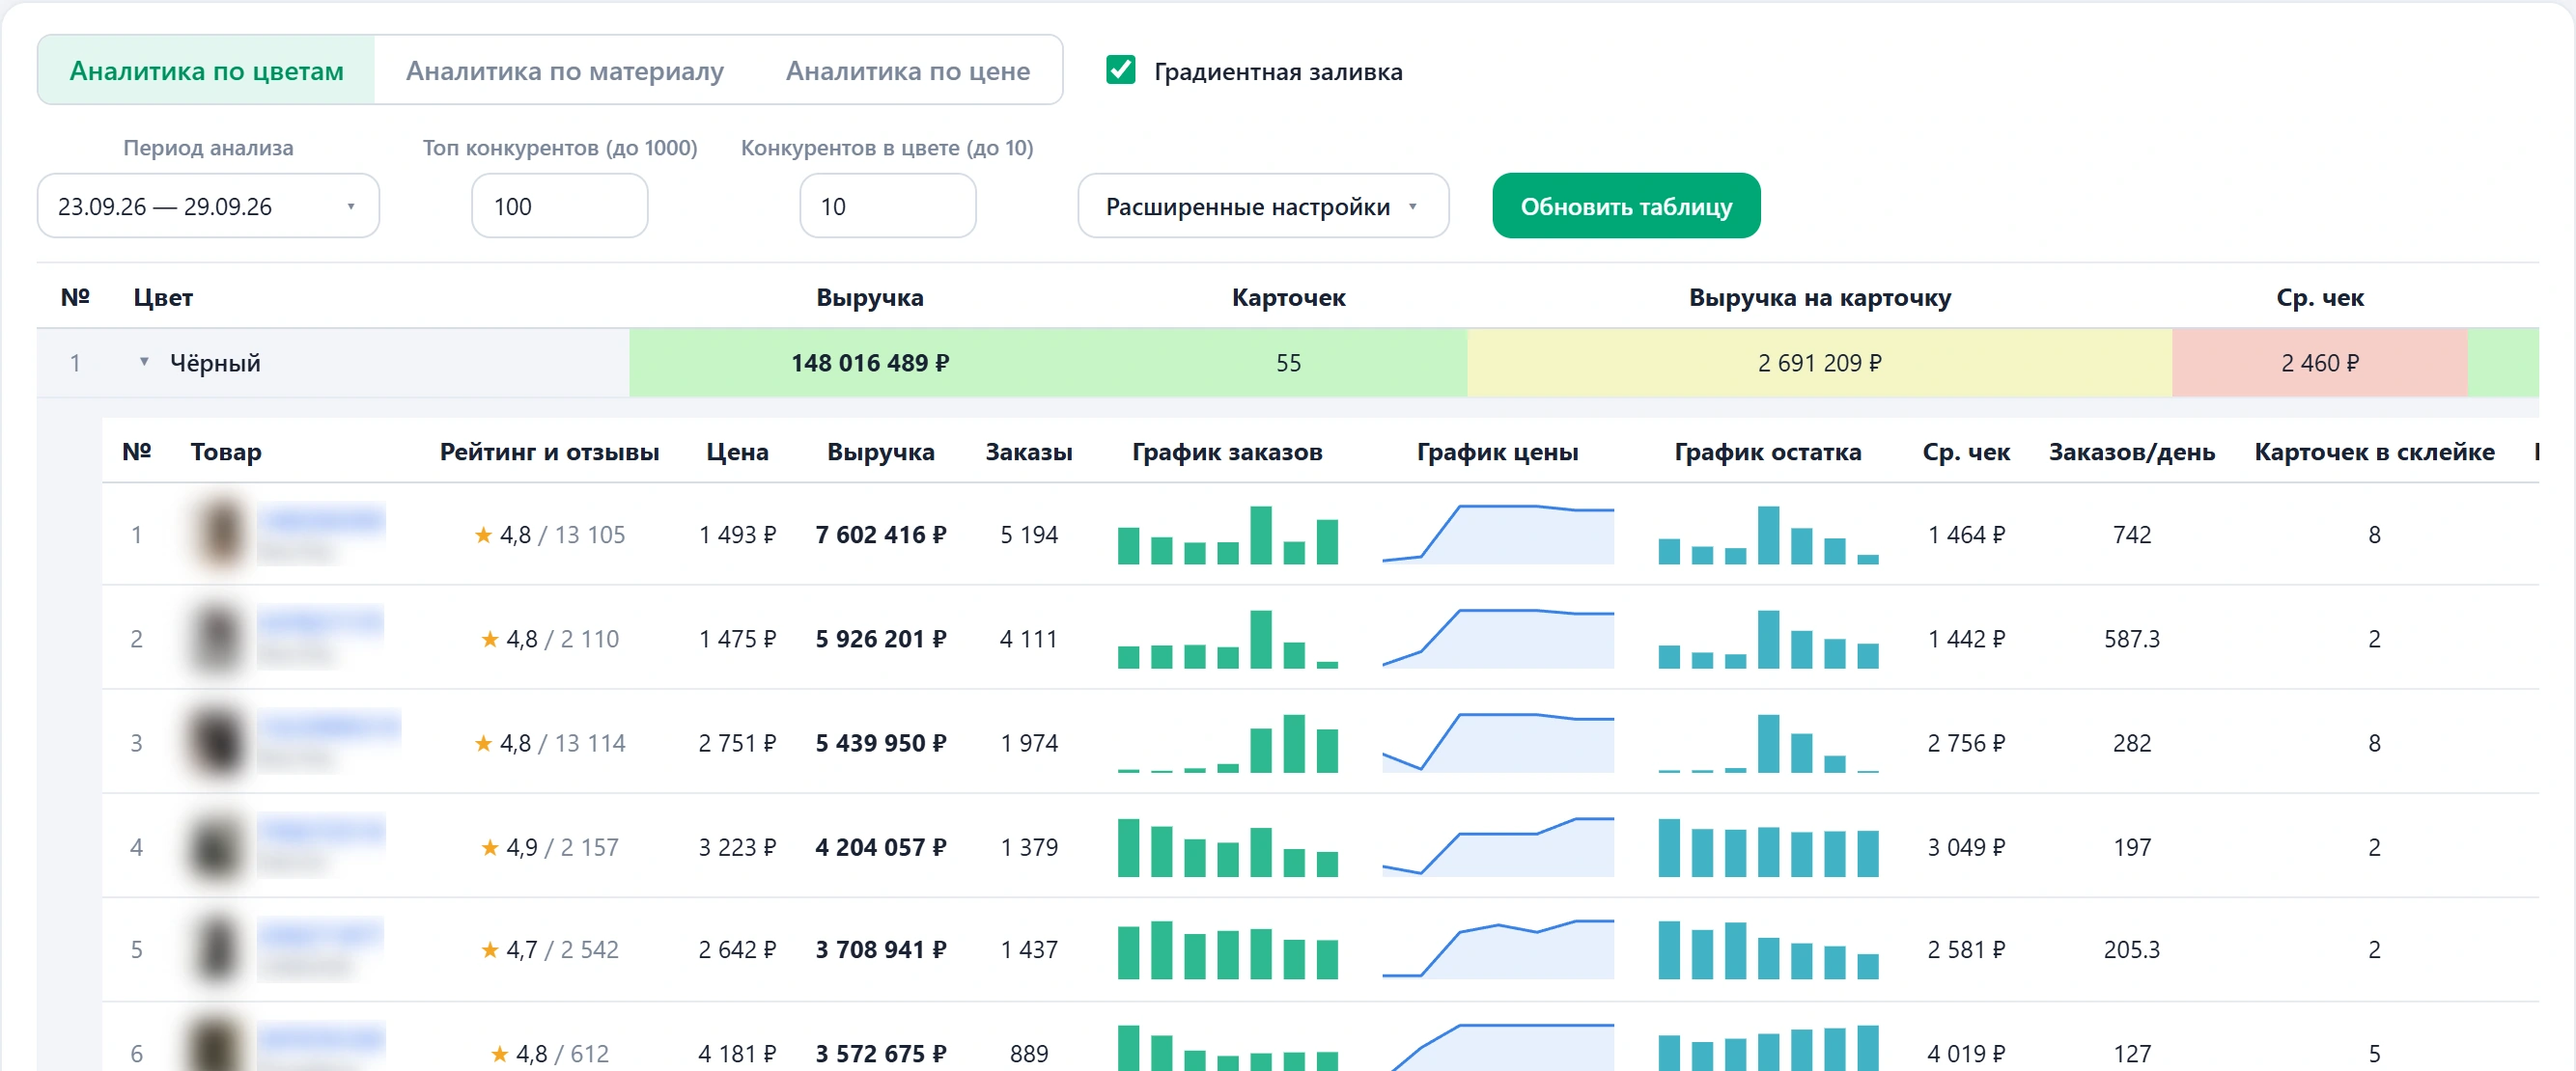Open product thumbnail in row 1
Viewport: 2576px width, 1071px height.
pos(218,534)
